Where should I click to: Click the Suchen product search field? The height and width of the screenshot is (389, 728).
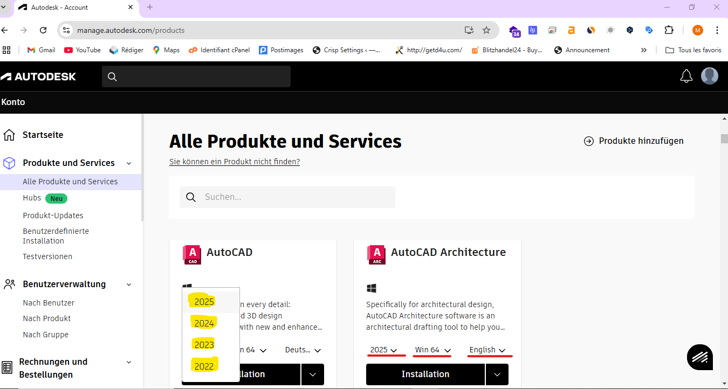297,197
